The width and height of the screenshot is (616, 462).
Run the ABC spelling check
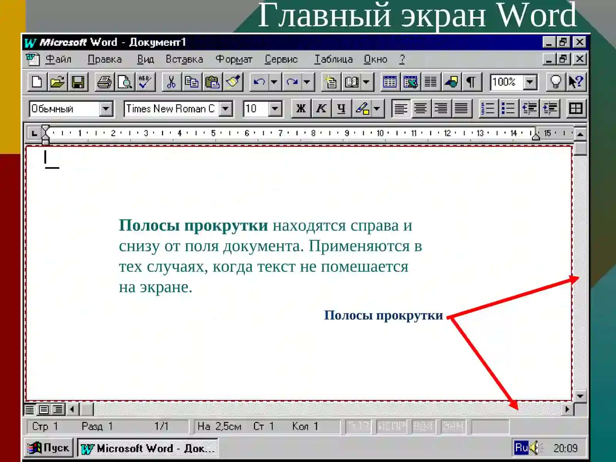145,82
